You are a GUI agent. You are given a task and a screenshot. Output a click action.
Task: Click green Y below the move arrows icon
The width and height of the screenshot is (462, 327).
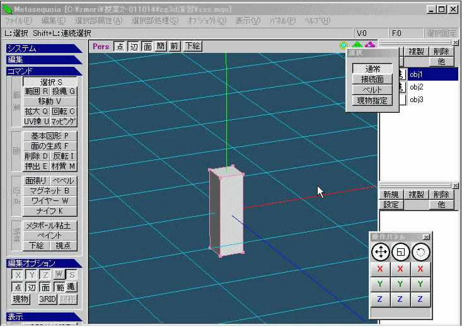380,284
